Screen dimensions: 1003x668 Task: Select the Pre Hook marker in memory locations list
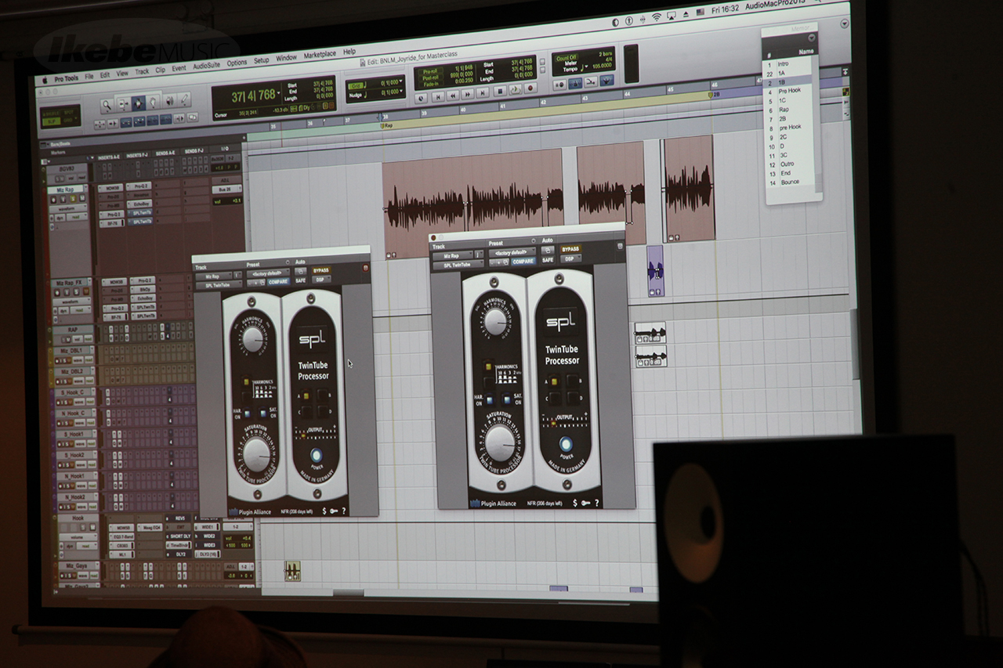click(x=789, y=91)
